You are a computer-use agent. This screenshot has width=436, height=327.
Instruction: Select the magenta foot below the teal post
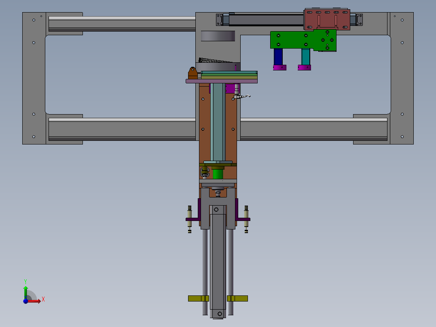pos(305,68)
